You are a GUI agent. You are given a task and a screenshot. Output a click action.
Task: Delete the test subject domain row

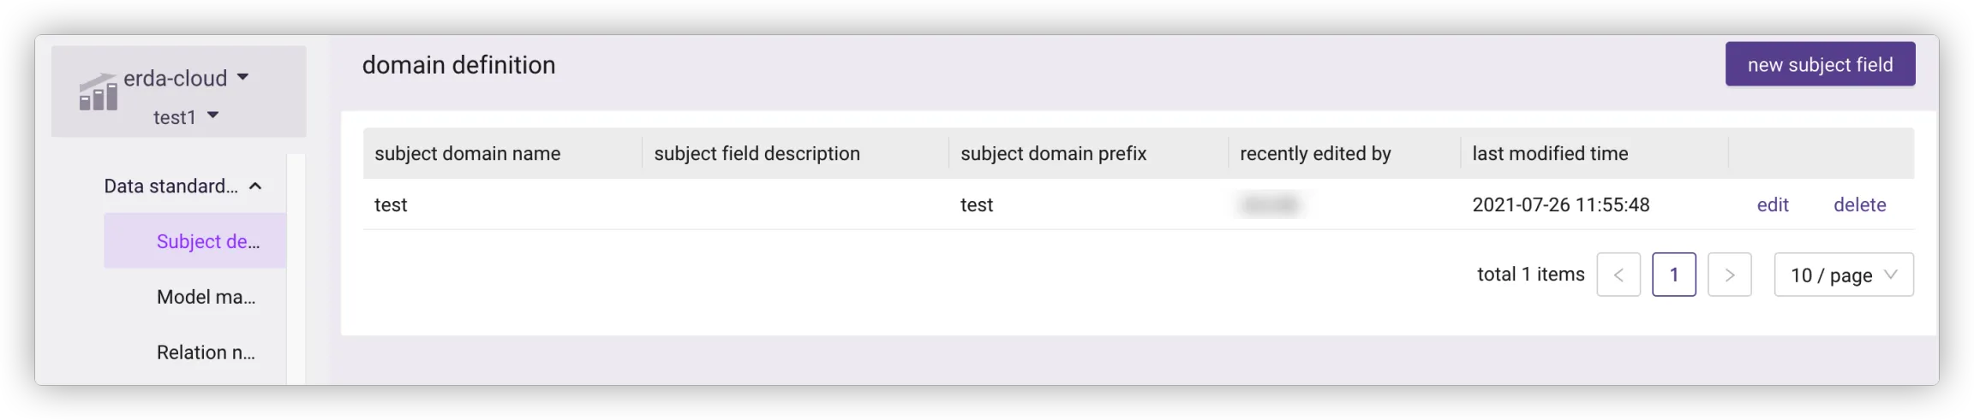(1859, 205)
